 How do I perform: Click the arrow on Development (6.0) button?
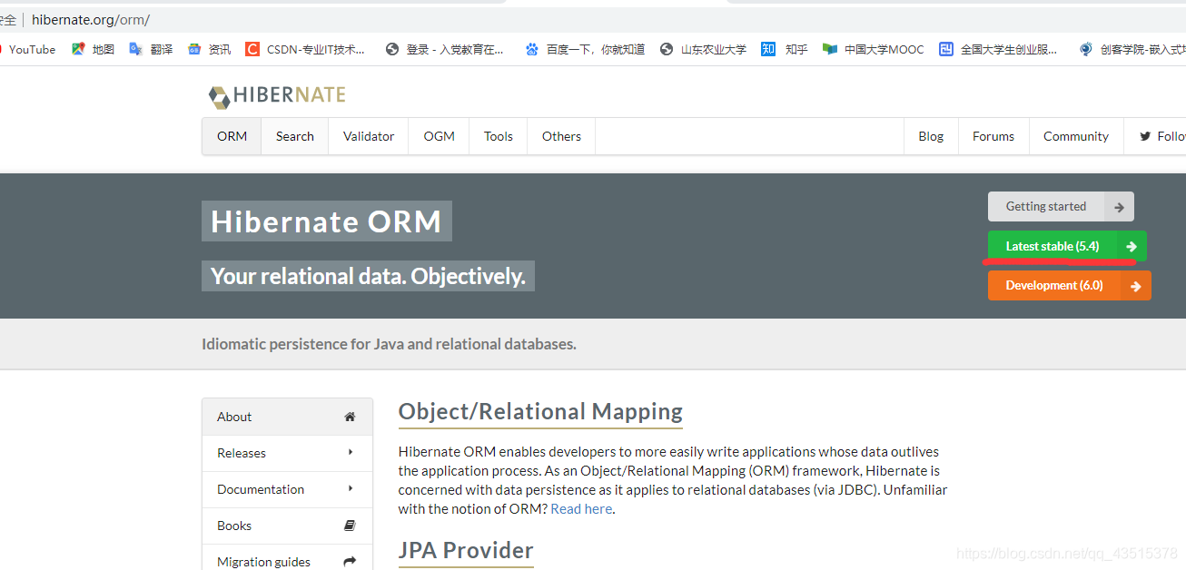pos(1136,286)
